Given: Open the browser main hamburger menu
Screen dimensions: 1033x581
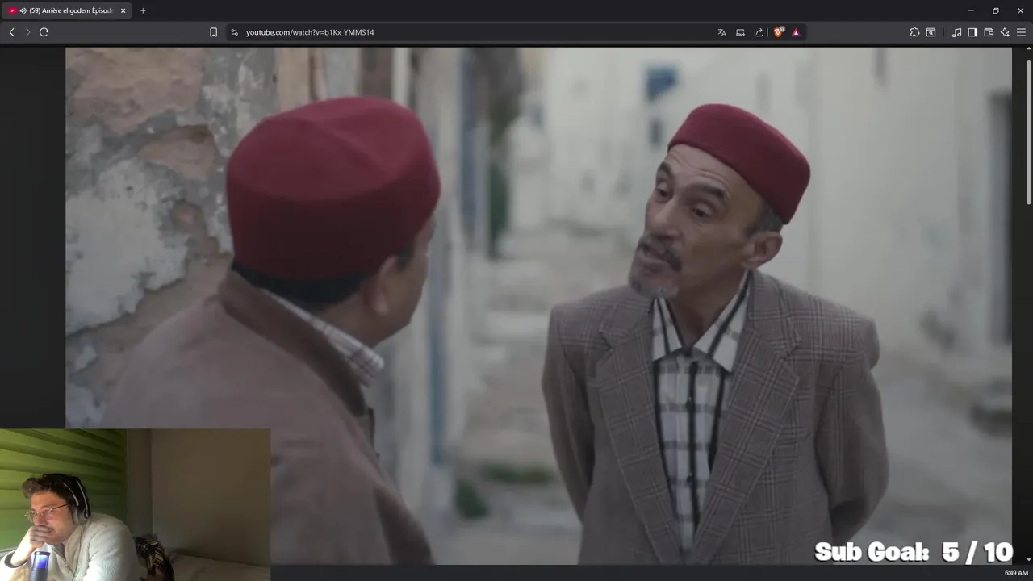Looking at the screenshot, I should pyautogui.click(x=1021, y=32).
